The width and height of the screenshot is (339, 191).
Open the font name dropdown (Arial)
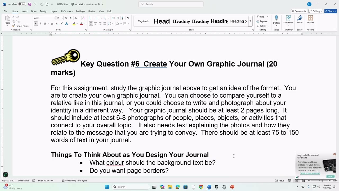coord(54,18)
